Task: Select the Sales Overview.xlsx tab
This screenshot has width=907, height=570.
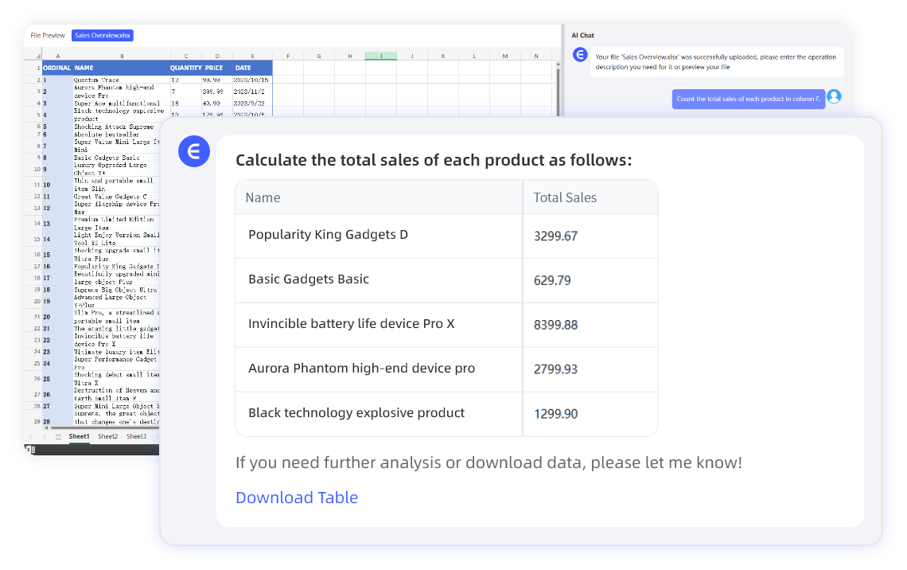Action: point(103,35)
